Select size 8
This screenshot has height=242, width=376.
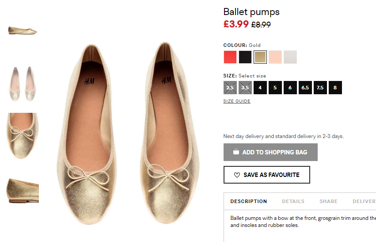335,88
